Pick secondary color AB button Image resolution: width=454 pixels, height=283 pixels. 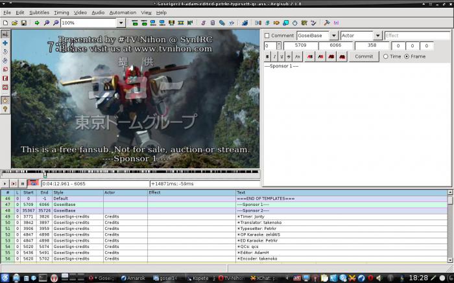click(320, 56)
